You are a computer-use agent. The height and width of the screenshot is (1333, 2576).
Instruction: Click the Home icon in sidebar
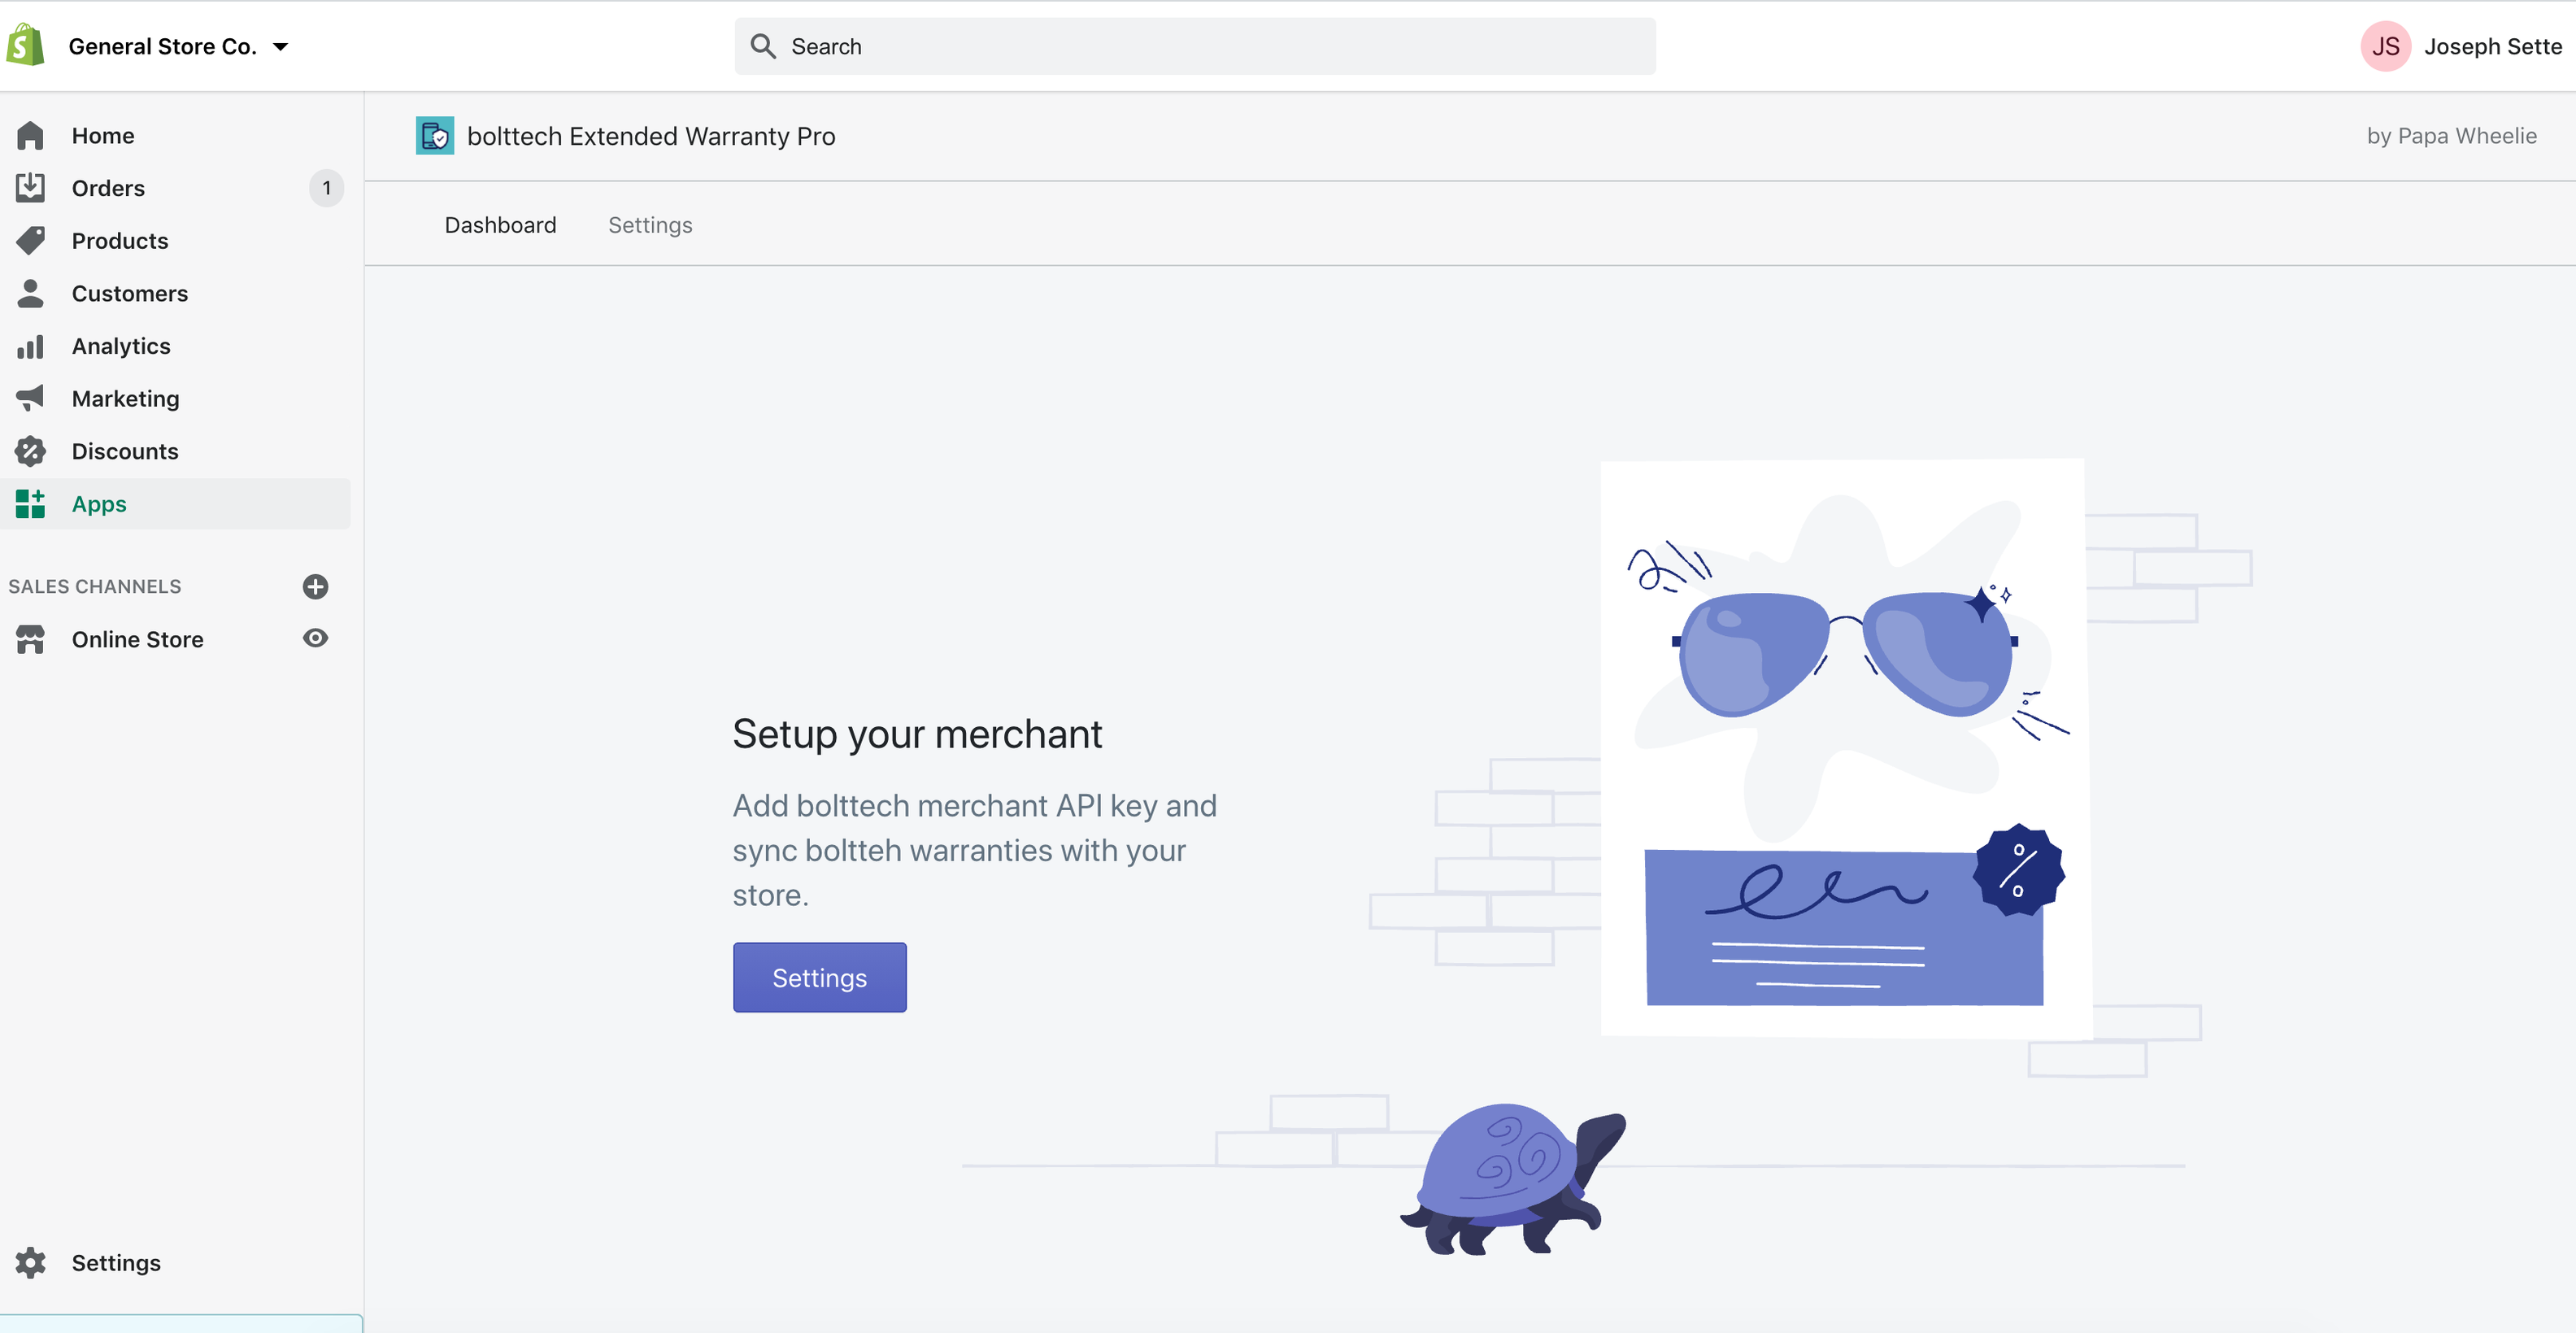tap(30, 135)
